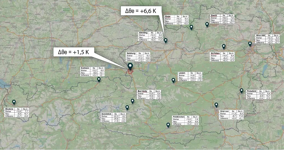Click the map pin for Gugu
Screen dimensions: 284x150
click(191, 27)
